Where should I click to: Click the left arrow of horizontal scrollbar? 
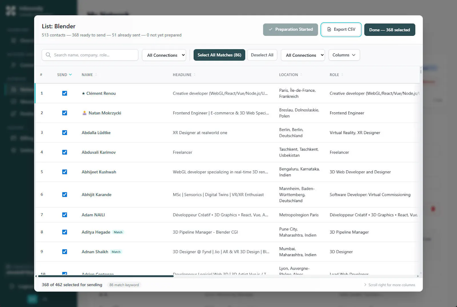36,276
